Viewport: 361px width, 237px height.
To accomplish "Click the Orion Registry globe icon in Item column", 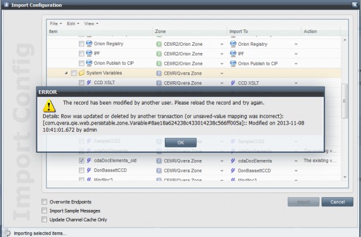I will pyautogui.click(x=89, y=43).
